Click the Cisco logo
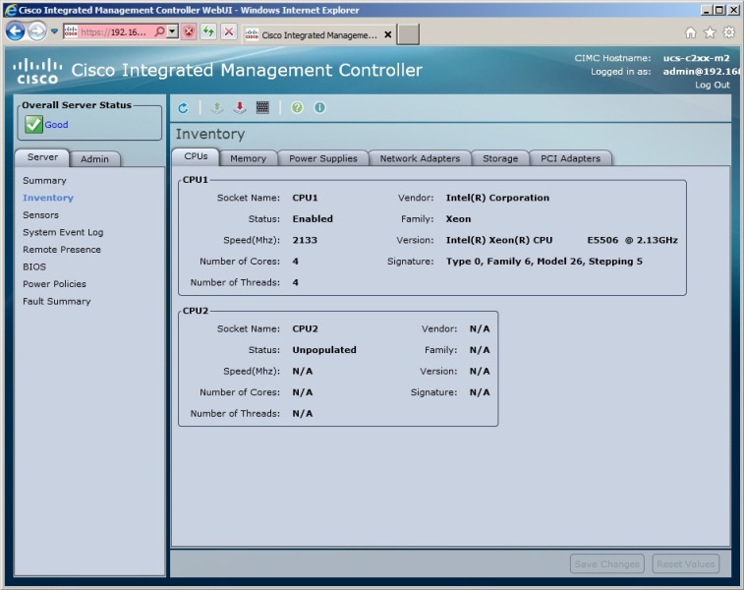 click(37, 71)
